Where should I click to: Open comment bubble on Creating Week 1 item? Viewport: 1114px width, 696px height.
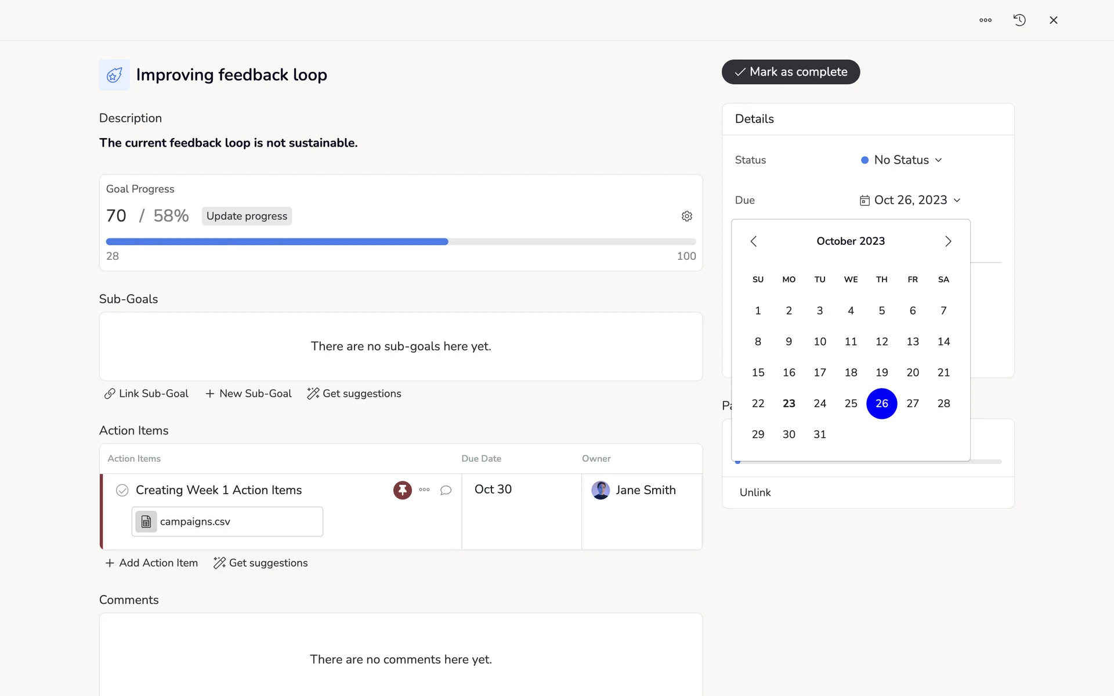[446, 490]
